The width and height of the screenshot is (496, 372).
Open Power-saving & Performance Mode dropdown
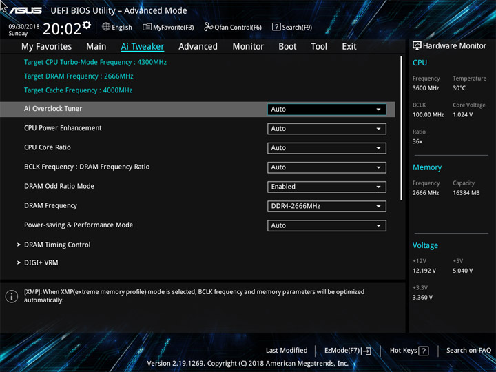[x=327, y=225]
